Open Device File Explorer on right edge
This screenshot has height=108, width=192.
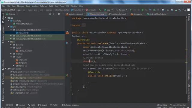coord(189,92)
